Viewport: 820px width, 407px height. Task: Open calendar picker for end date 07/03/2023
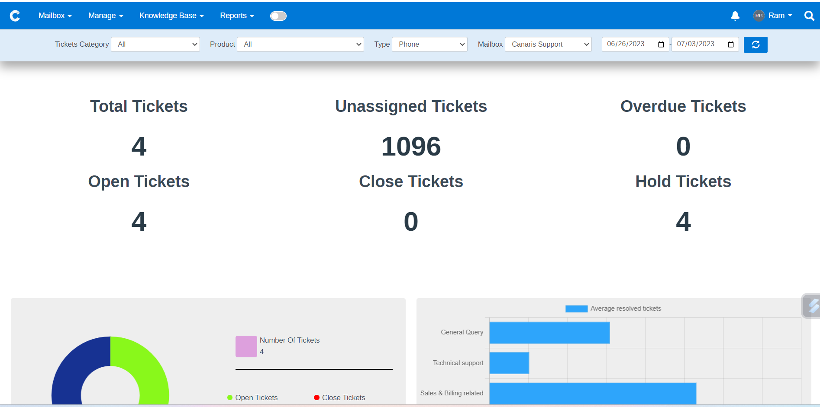(731, 45)
